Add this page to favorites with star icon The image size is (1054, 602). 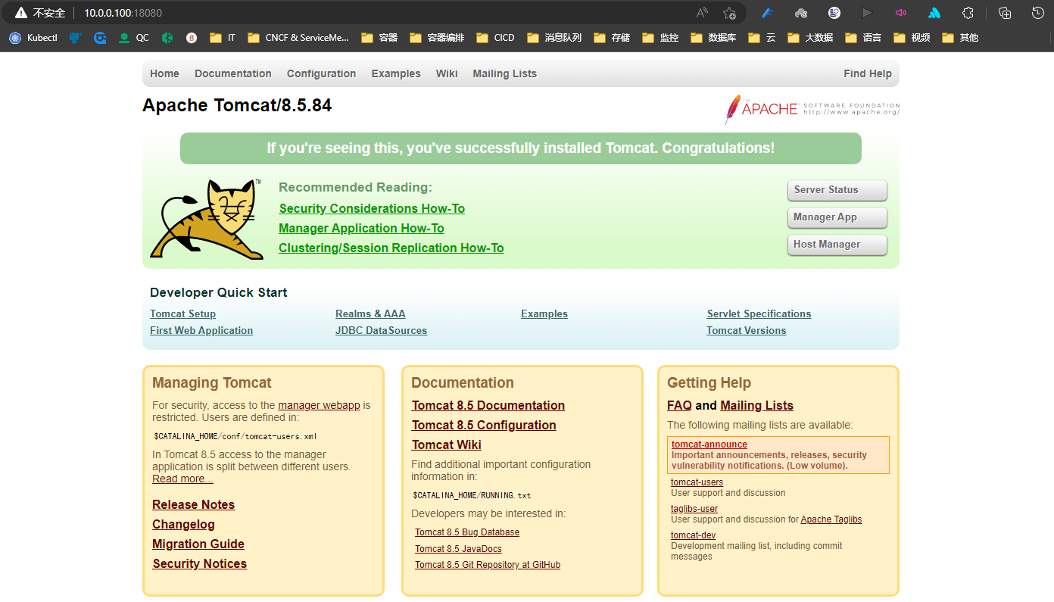pos(729,13)
